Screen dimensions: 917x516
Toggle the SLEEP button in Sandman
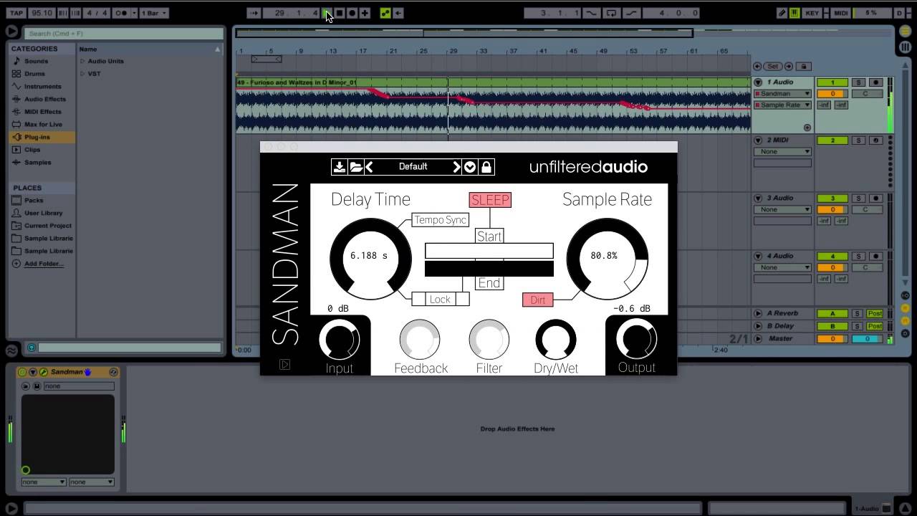coord(490,200)
